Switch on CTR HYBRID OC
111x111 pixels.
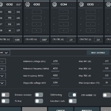pyautogui.click(x=107, y=95)
